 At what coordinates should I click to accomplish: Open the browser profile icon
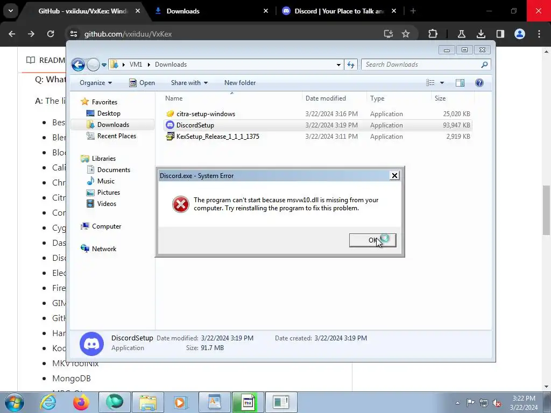520,34
